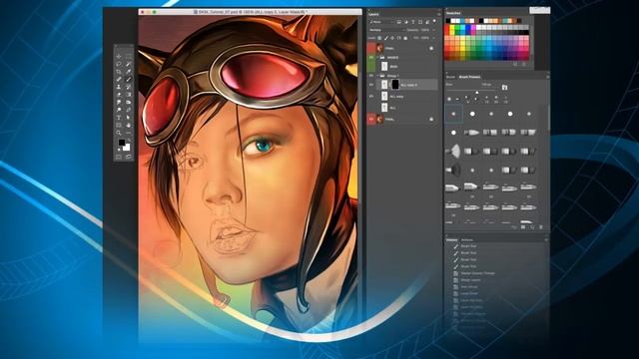Adjust the brush Size slider
639x359 pixels.
coord(477,93)
